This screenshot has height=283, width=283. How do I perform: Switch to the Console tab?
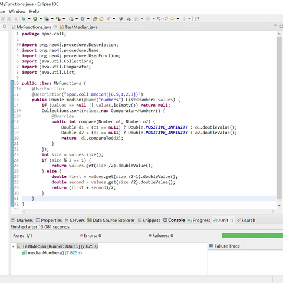[174, 220]
